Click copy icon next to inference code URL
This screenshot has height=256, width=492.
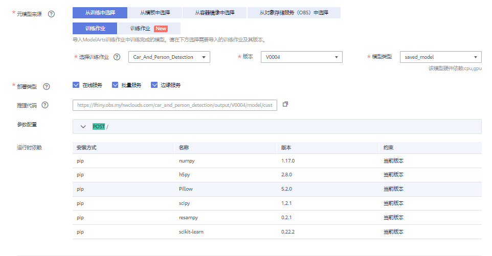pyautogui.click(x=285, y=104)
